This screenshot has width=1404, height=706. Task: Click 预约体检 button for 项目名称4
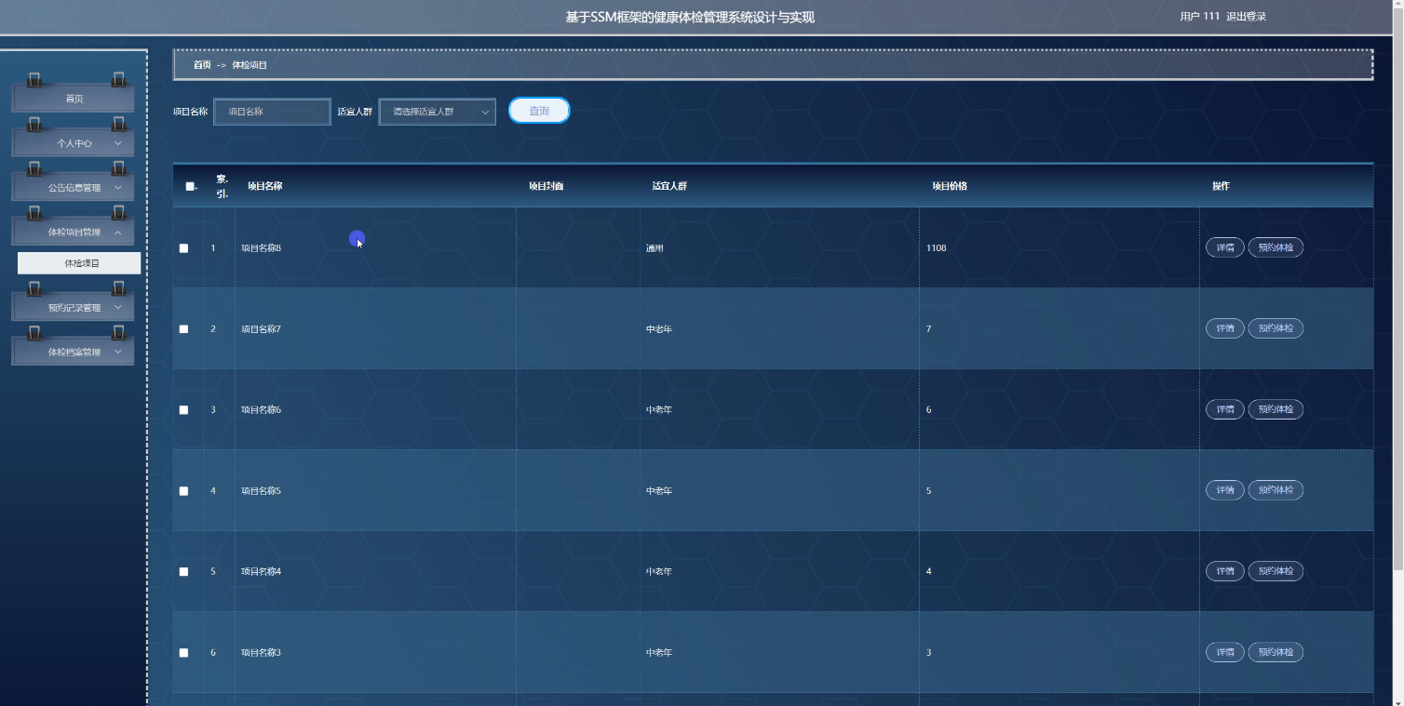pyautogui.click(x=1276, y=571)
